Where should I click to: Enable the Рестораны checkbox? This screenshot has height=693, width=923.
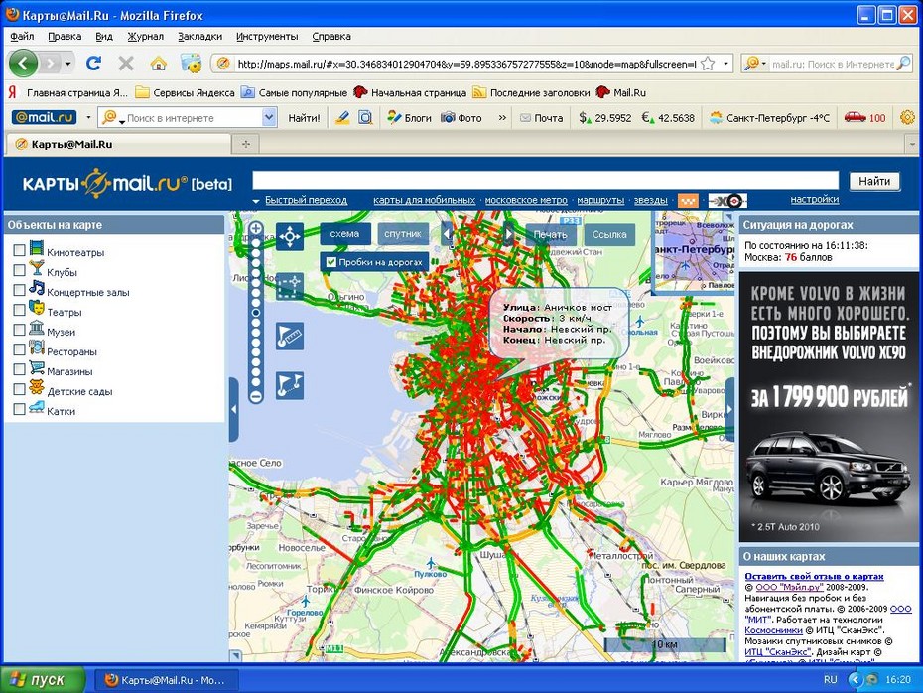click(19, 349)
